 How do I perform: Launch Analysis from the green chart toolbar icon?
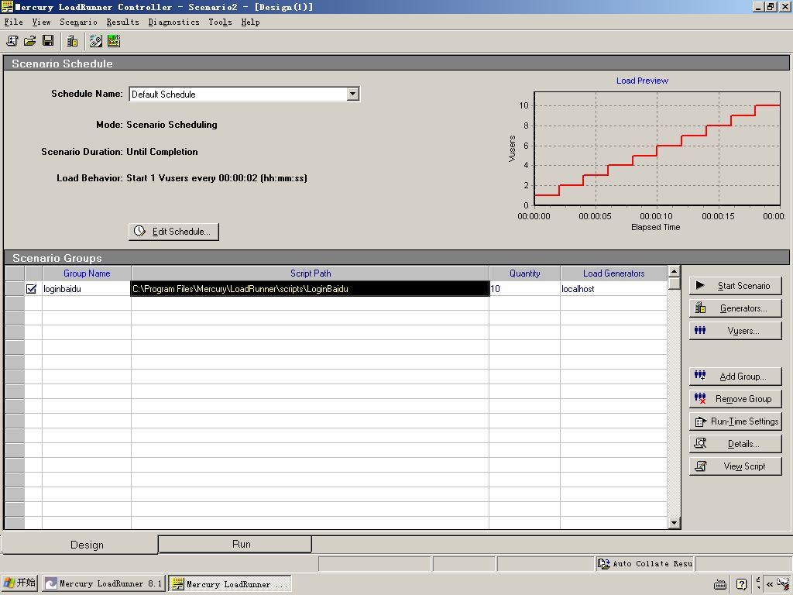pos(114,41)
